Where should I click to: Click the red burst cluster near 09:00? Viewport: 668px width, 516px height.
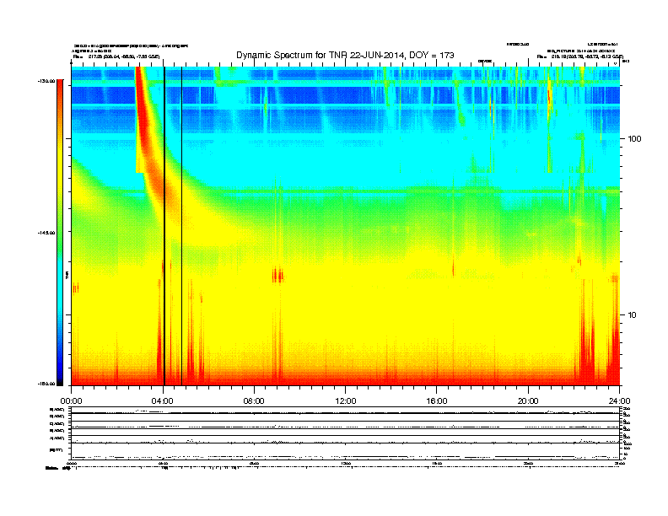277,275
